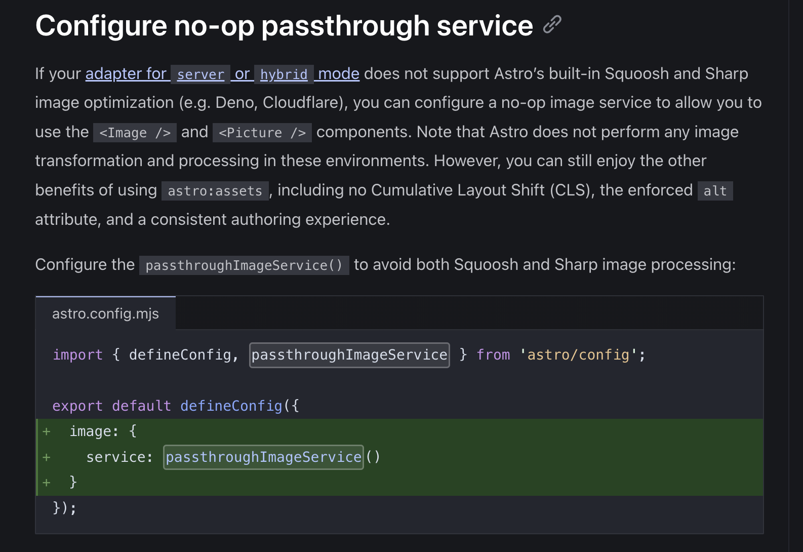The width and height of the screenshot is (803, 552).
Task: Click the astro:assets inline code
Action: tap(215, 191)
